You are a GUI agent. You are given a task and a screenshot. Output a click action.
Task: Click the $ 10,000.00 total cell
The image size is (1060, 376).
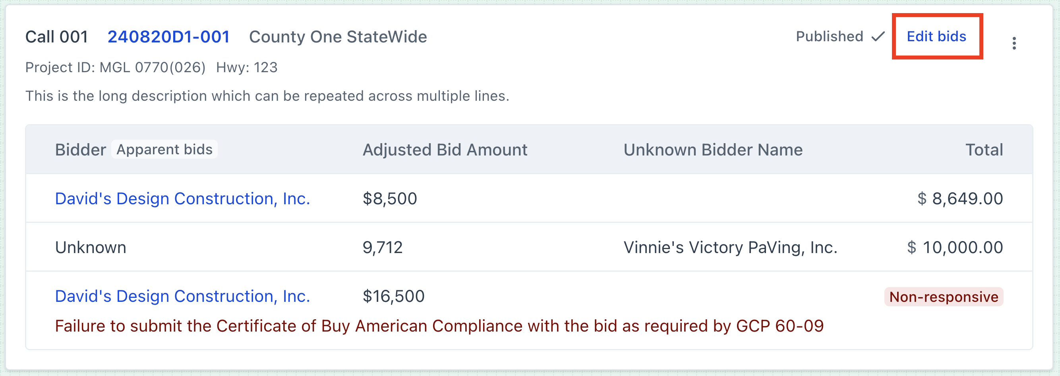pyautogui.click(x=955, y=247)
